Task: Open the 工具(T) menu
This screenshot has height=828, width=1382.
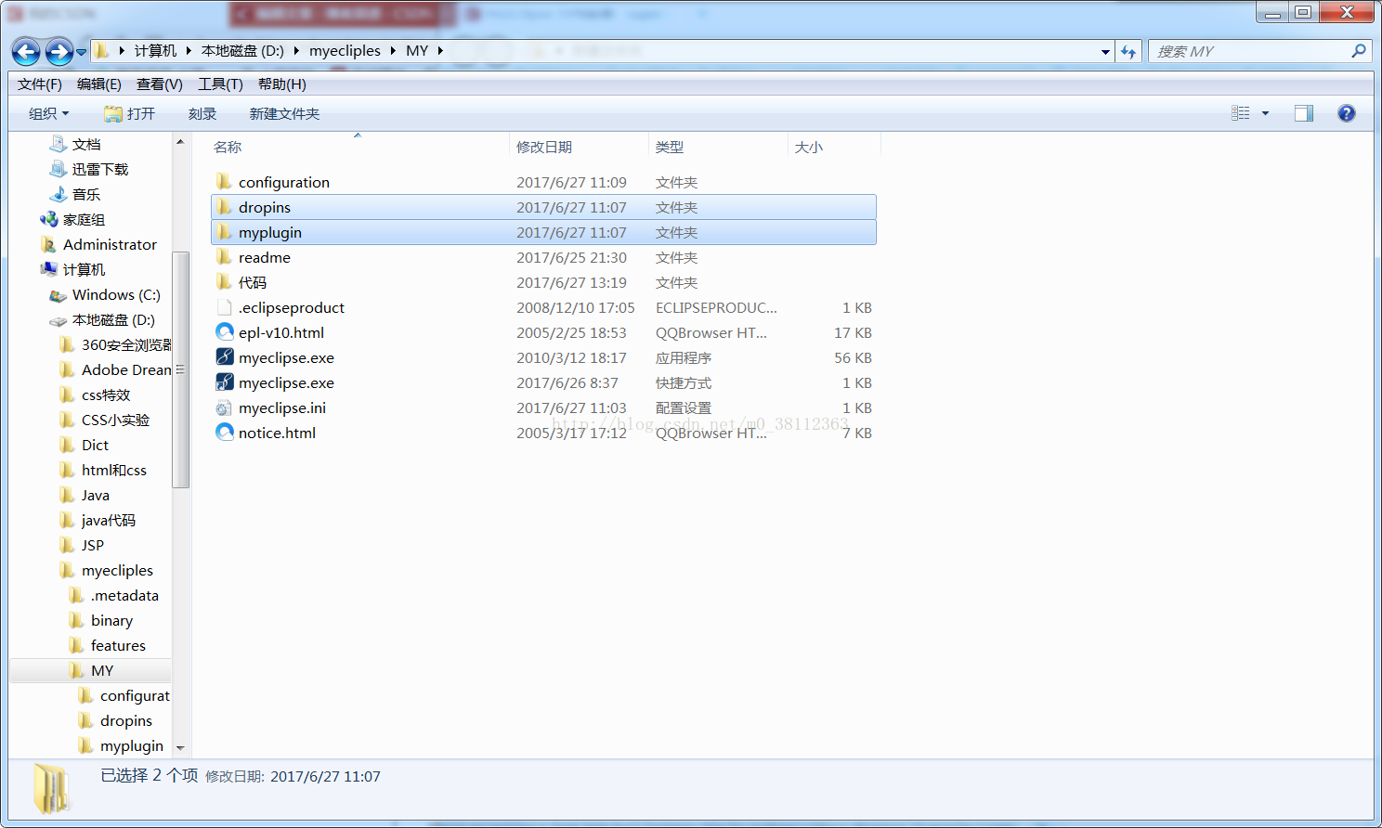Action: [220, 84]
